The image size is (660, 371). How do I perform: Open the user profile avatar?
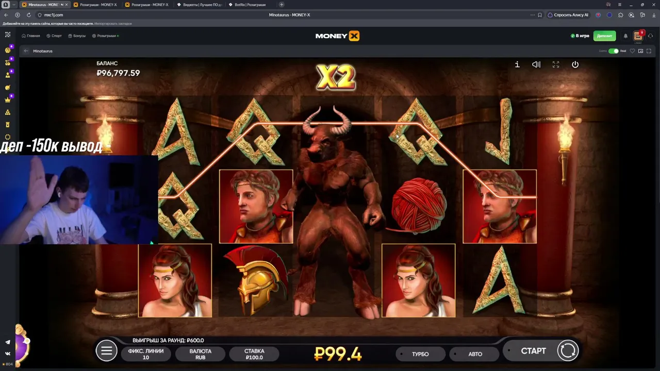pyautogui.click(x=638, y=36)
